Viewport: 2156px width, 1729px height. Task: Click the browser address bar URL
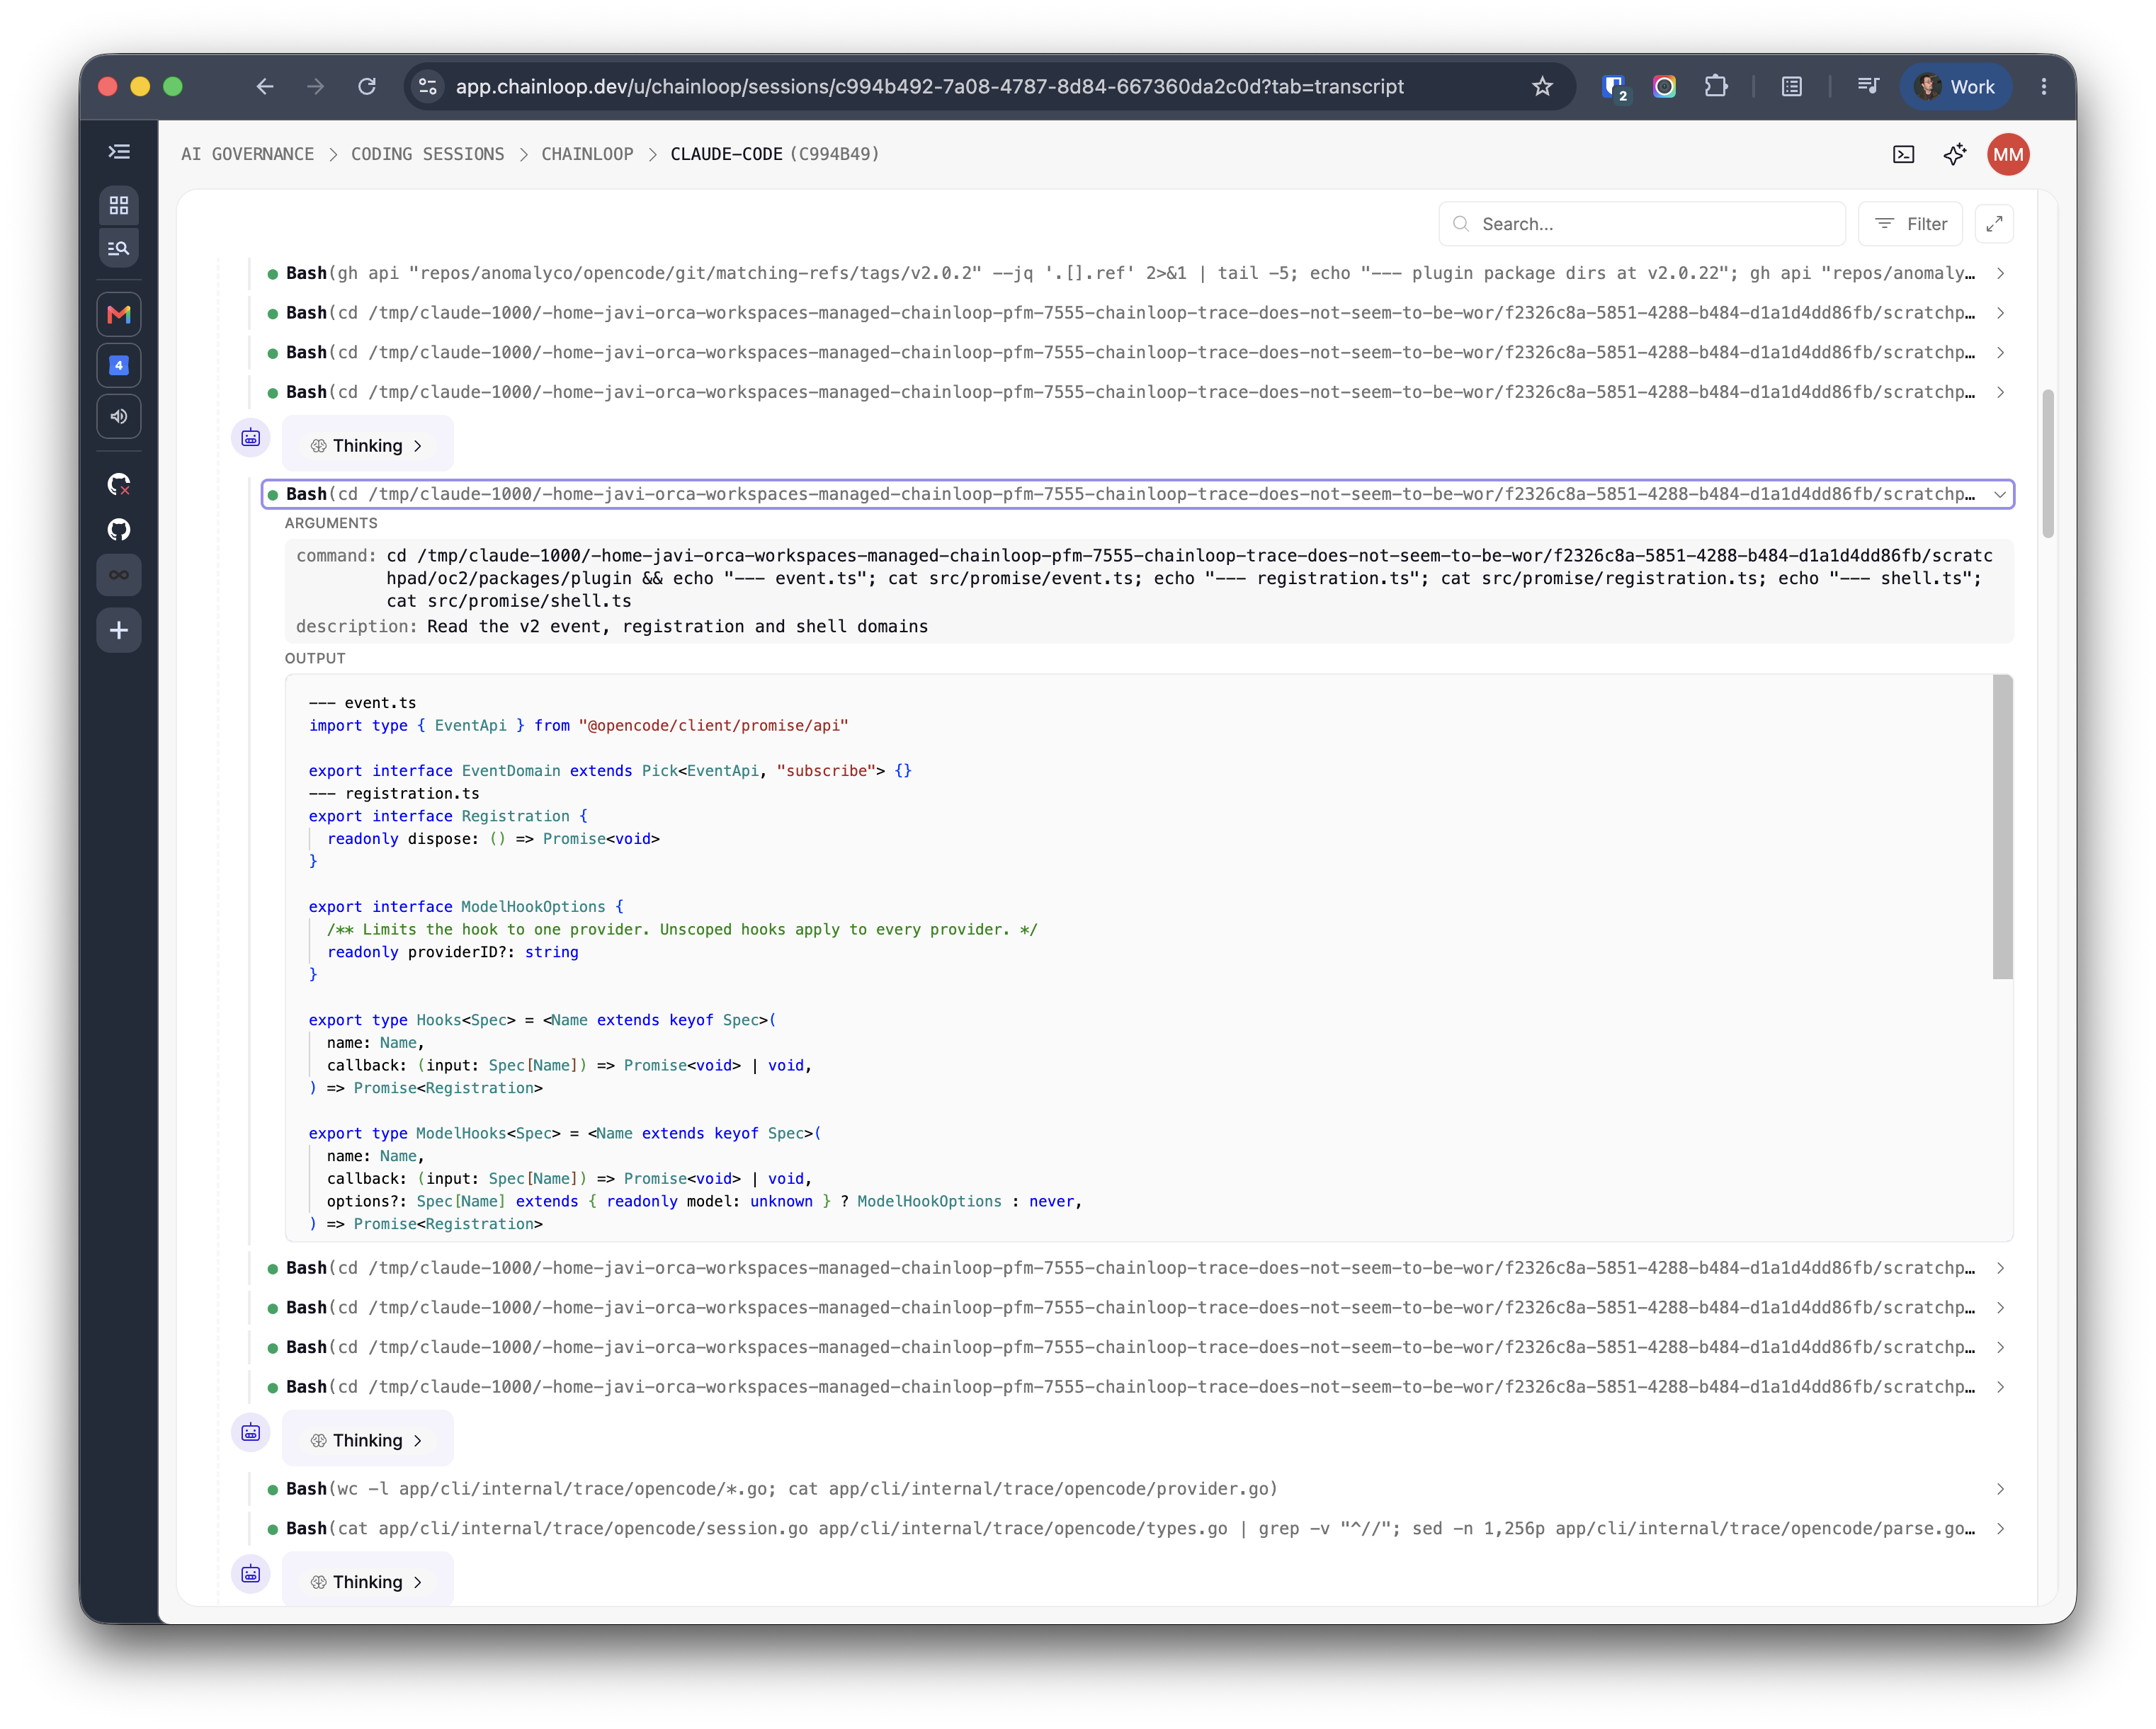point(929,87)
